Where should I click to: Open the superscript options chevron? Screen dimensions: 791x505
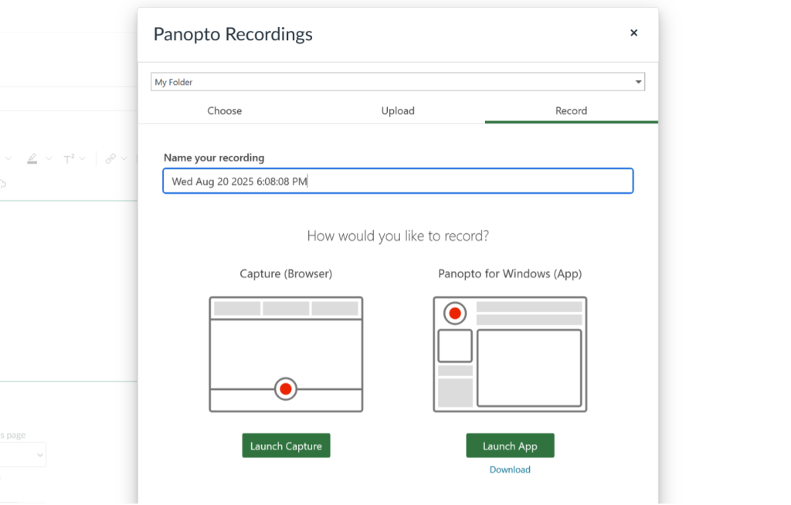[83, 159]
